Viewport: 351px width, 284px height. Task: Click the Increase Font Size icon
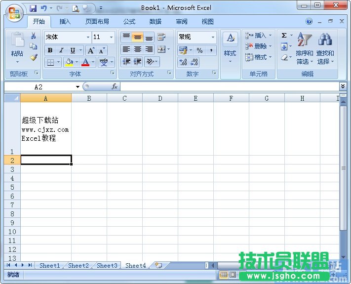[x=91, y=50]
